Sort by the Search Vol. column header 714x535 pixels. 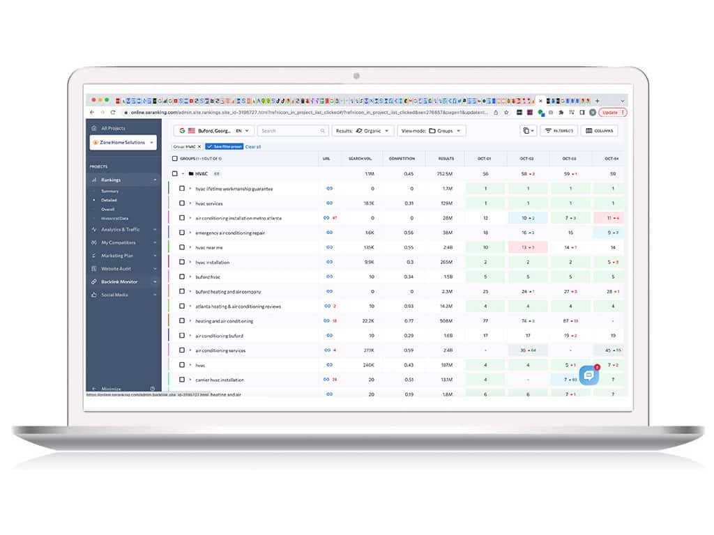point(360,159)
